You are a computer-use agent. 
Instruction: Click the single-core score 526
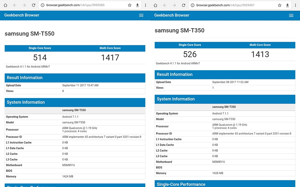pyautogui.click(x=190, y=54)
